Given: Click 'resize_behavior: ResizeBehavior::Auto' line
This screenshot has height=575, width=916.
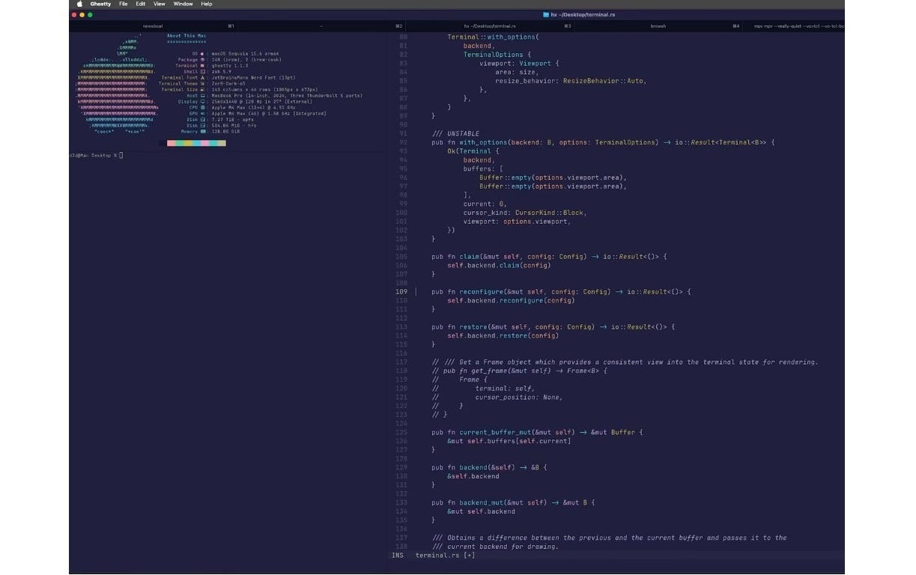Looking at the screenshot, I should 570,81.
